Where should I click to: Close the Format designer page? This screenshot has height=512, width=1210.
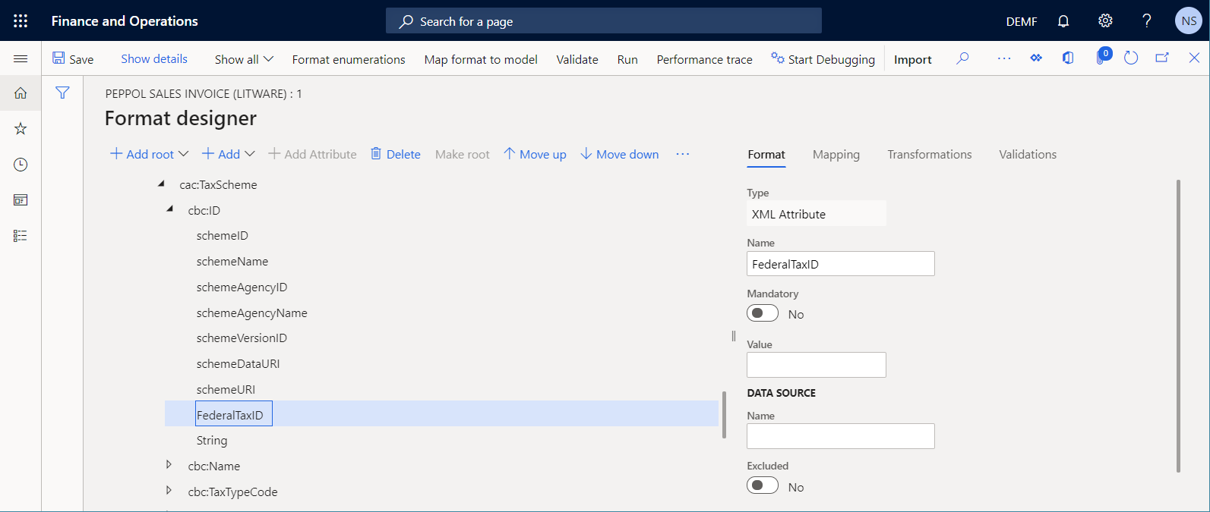1194,58
